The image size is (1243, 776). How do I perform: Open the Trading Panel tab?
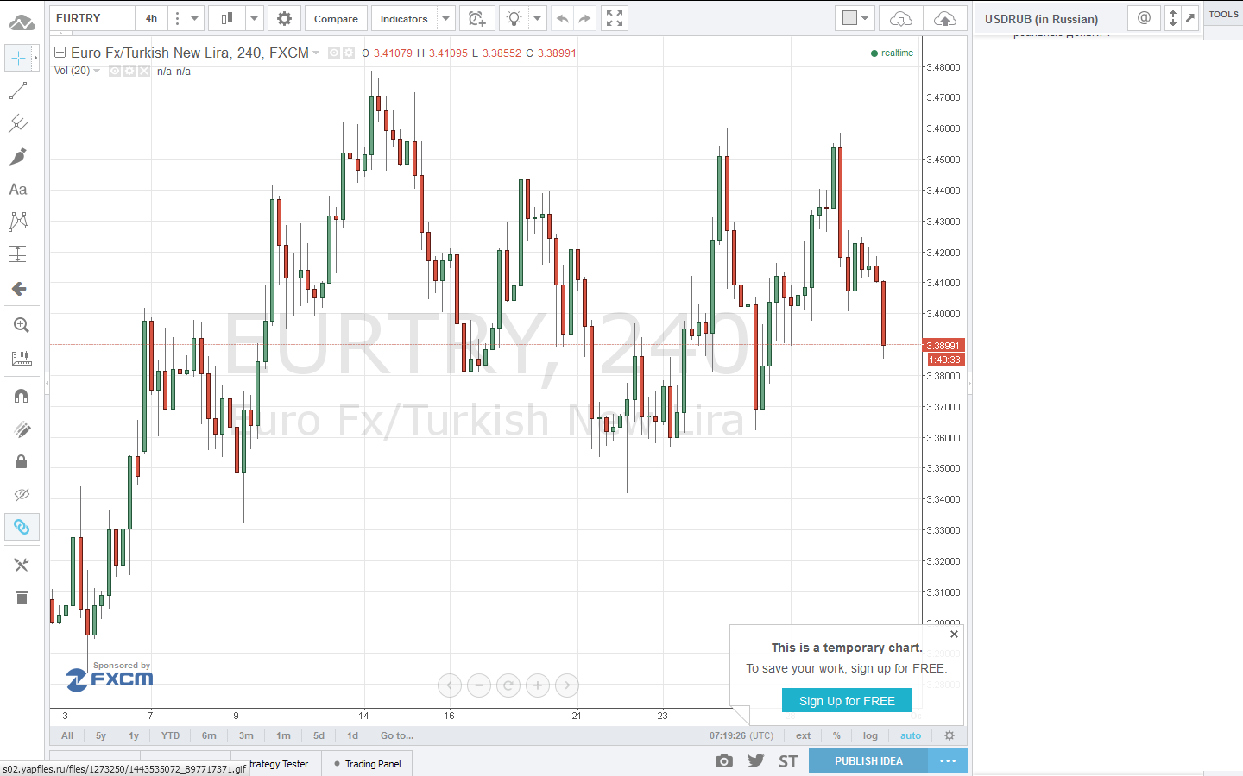pyautogui.click(x=368, y=764)
